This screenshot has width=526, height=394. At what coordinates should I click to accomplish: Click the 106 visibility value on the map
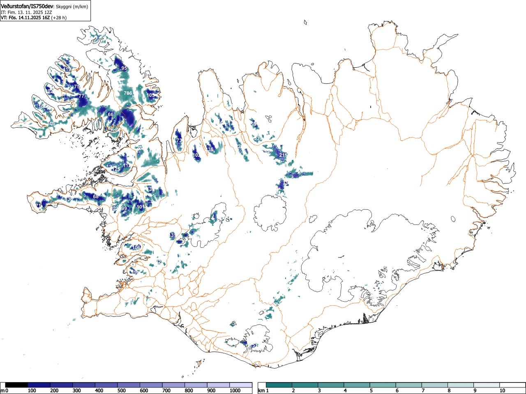tap(136, 247)
